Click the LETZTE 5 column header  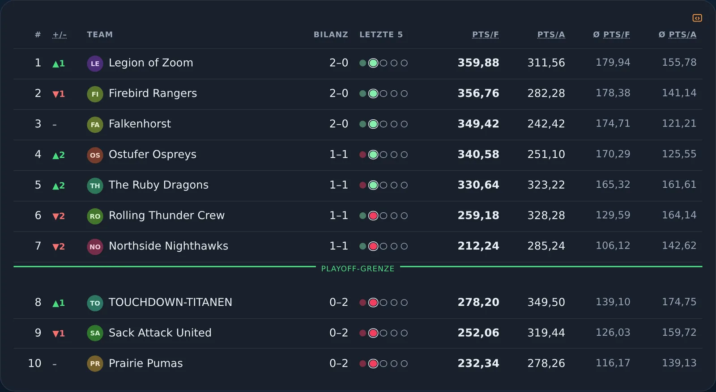pyautogui.click(x=381, y=34)
